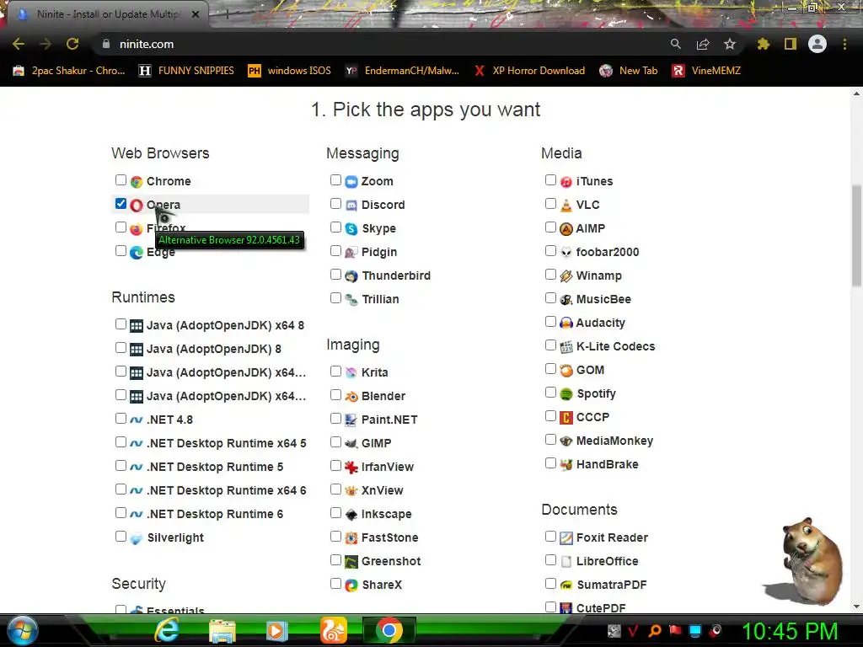This screenshot has height=647, width=863.
Task: Click the Inkscape app icon
Action: point(351,515)
